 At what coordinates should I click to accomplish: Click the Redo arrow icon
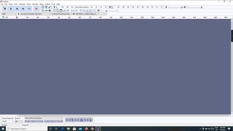click(x=76, y=11)
